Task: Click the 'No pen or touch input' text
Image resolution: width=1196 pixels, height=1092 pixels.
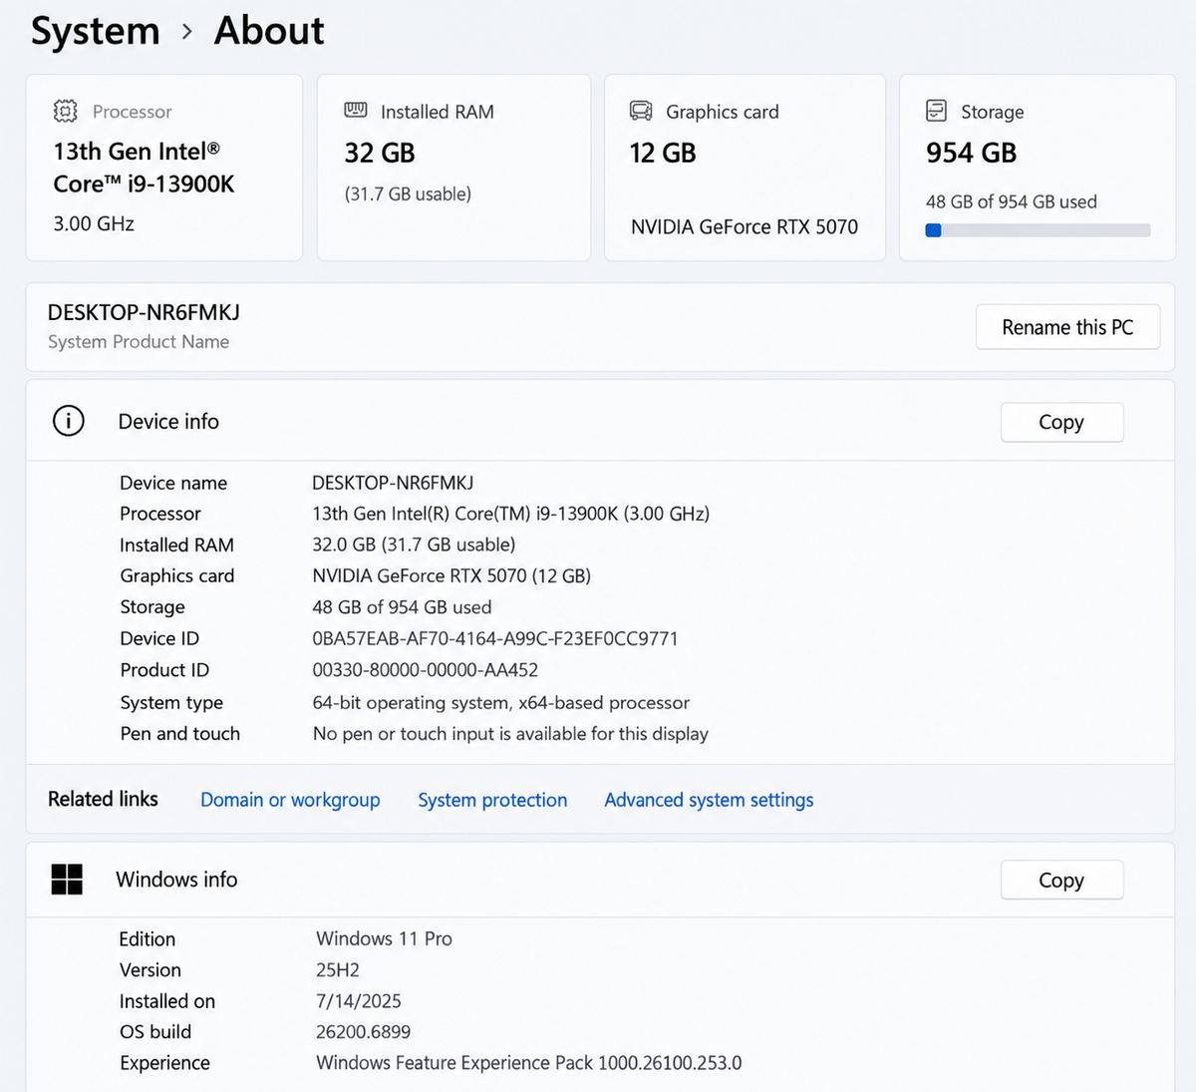Action: pyautogui.click(x=510, y=734)
